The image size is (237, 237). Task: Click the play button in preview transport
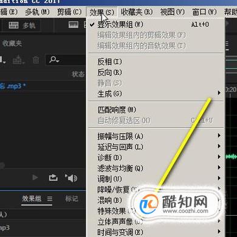(35, 177)
